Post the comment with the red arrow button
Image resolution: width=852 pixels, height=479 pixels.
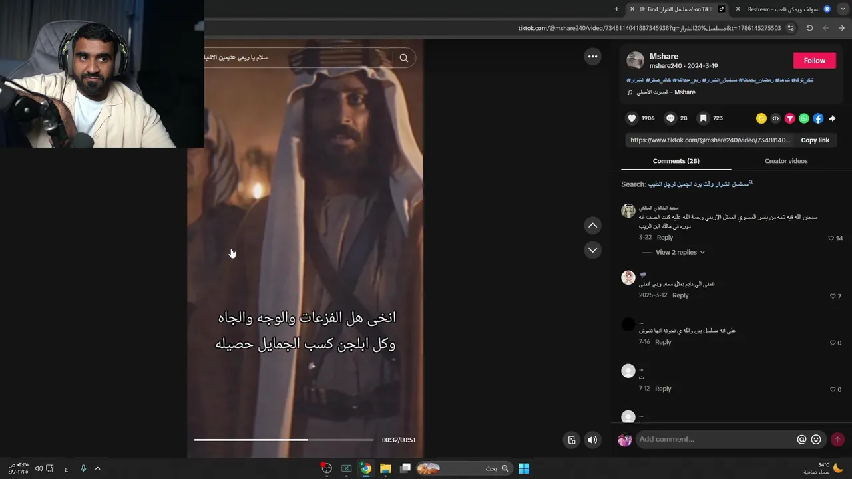click(x=837, y=440)
